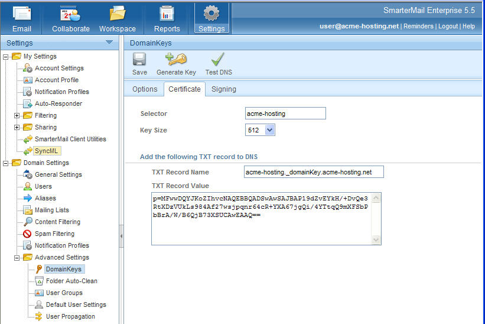Open the Help link
This screenshot has height=324, width=485.
(468, 26)
